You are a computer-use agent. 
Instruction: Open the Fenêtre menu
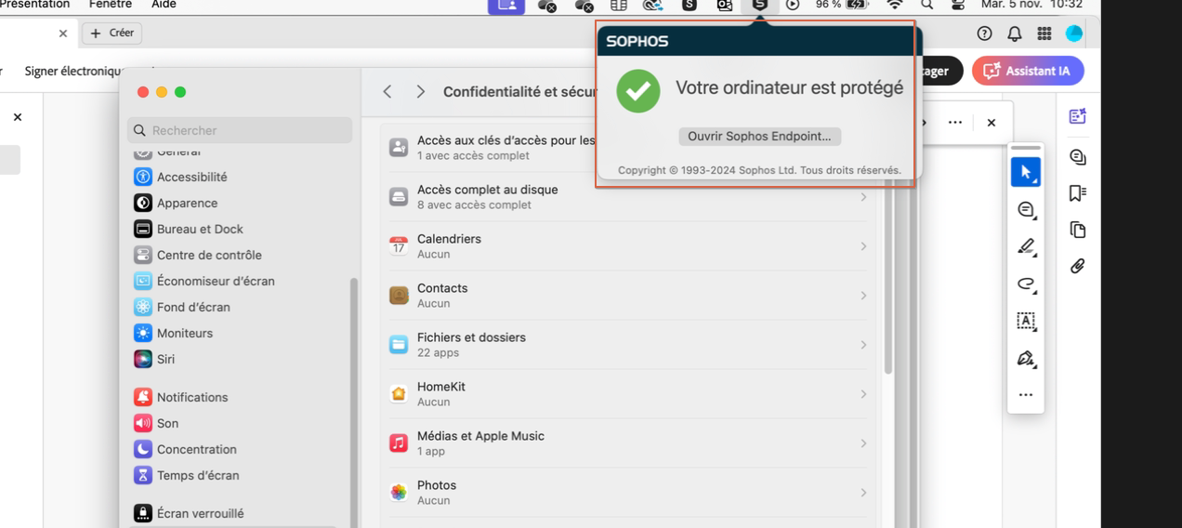point(110,5)
